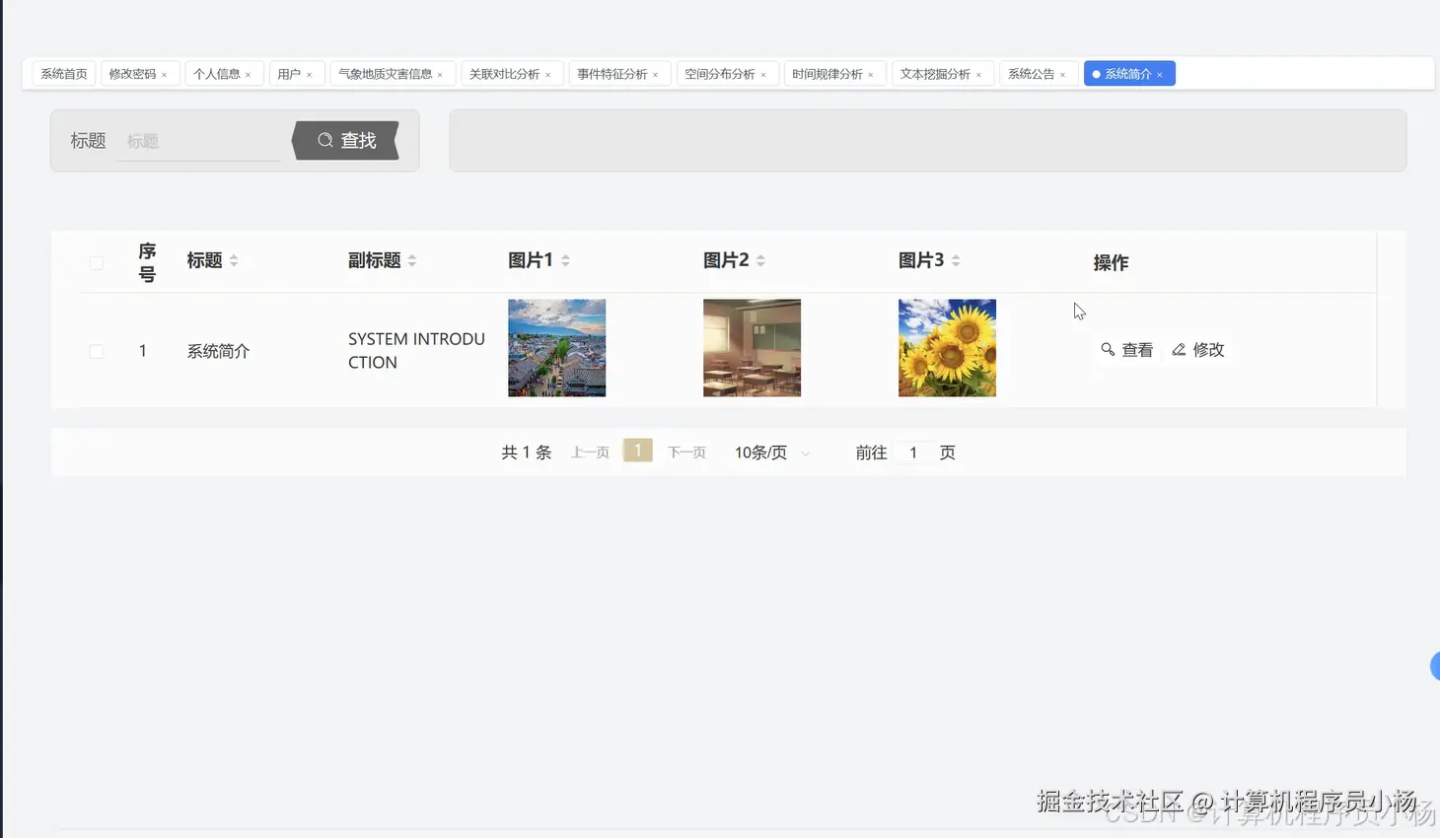The width and height of the screenshot is (1440, 838).
Task: Open the 气象地质灾害信息 tab
Action: (x=385, y=72)
